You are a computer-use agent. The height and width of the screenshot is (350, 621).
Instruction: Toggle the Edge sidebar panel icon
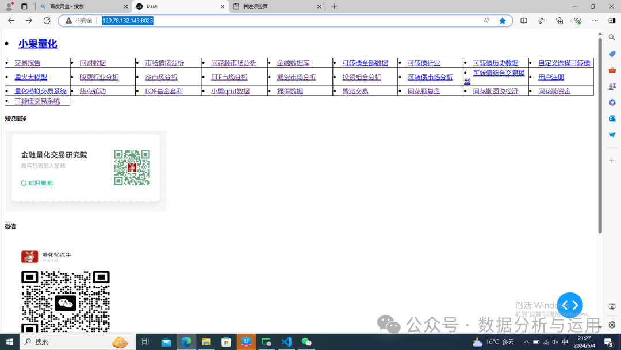click(x=612, y=21)
